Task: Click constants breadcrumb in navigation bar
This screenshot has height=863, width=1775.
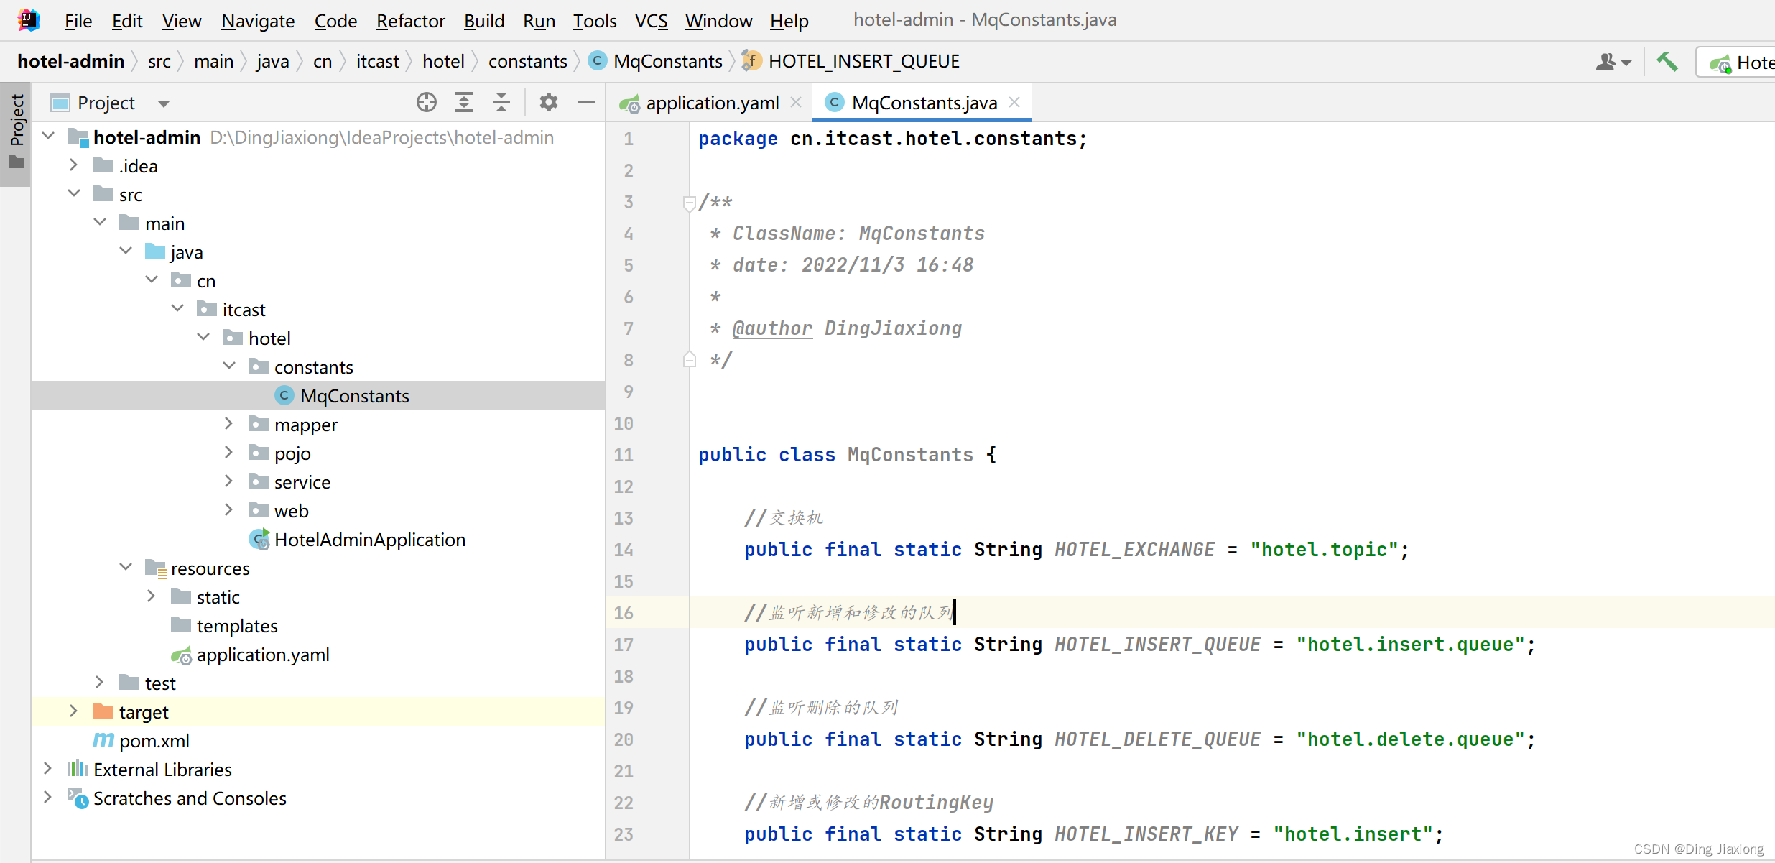Action: pyautogui.click(x=527, y=62)
